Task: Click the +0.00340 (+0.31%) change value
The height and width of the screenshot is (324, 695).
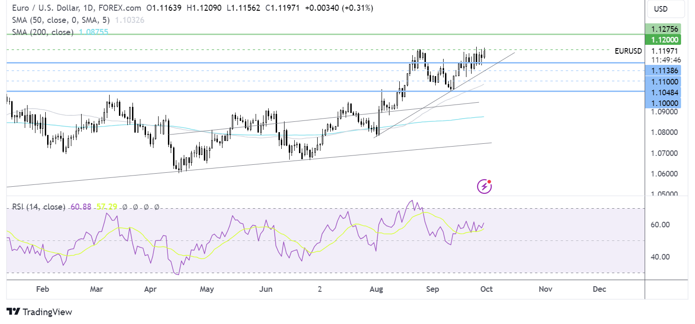Action: [338, 8]
